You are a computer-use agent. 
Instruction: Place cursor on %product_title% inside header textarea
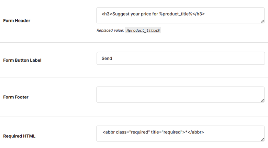coord(176,14)
